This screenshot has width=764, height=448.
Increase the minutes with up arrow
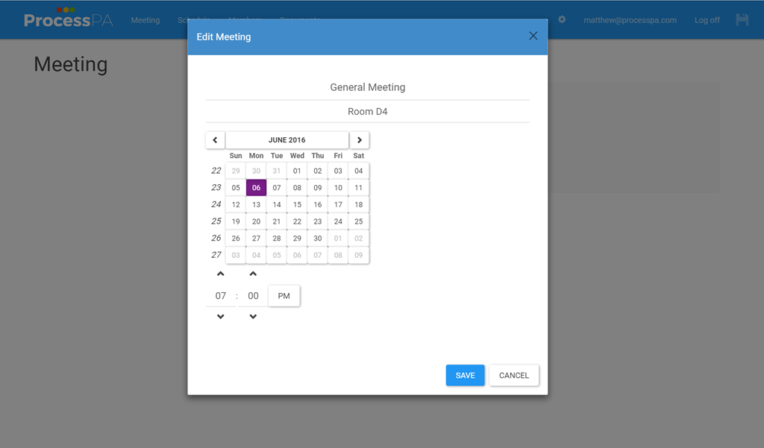[x=253, y=274]
